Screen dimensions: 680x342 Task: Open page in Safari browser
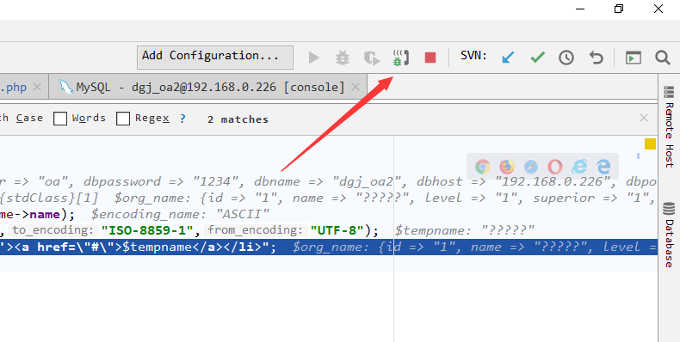pos(531,166)
